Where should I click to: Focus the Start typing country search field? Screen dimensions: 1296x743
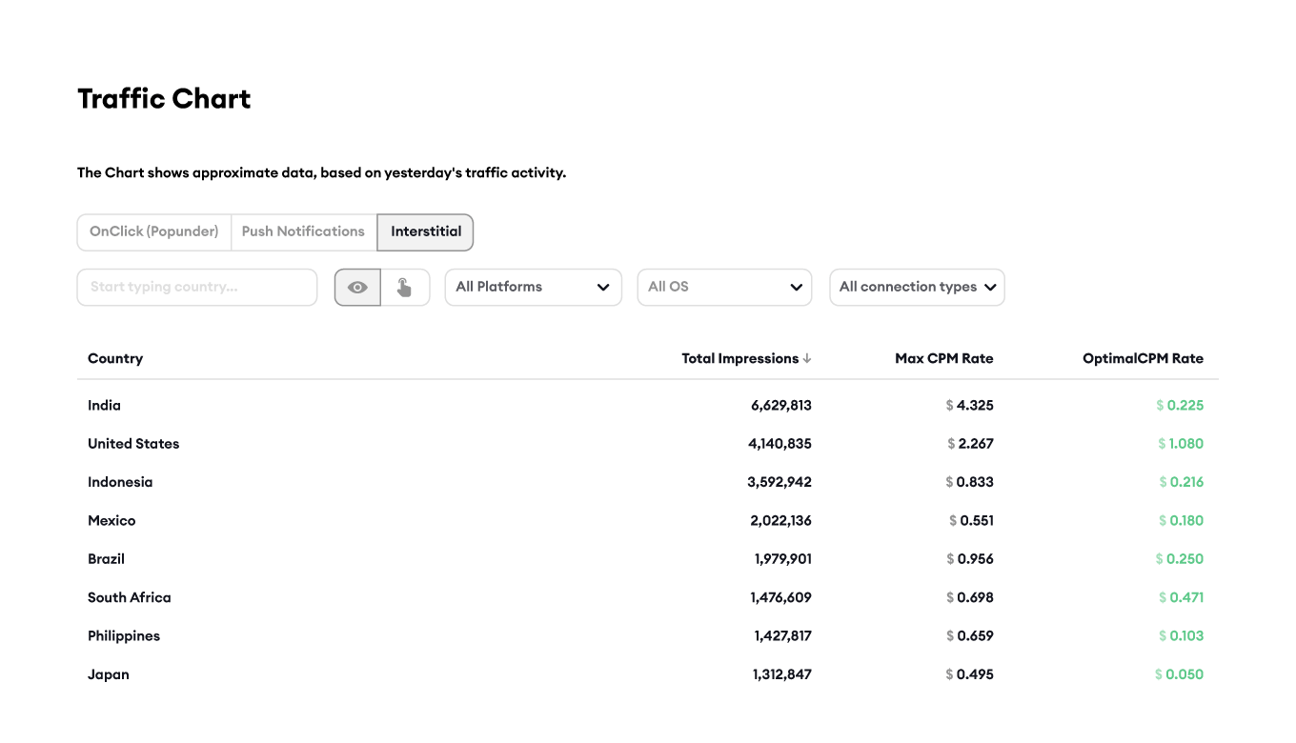(x=196, y=288)
